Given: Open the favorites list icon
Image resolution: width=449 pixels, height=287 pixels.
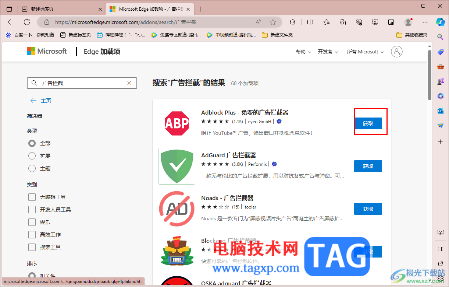Looking at the screenshot, I should (327, 22).
